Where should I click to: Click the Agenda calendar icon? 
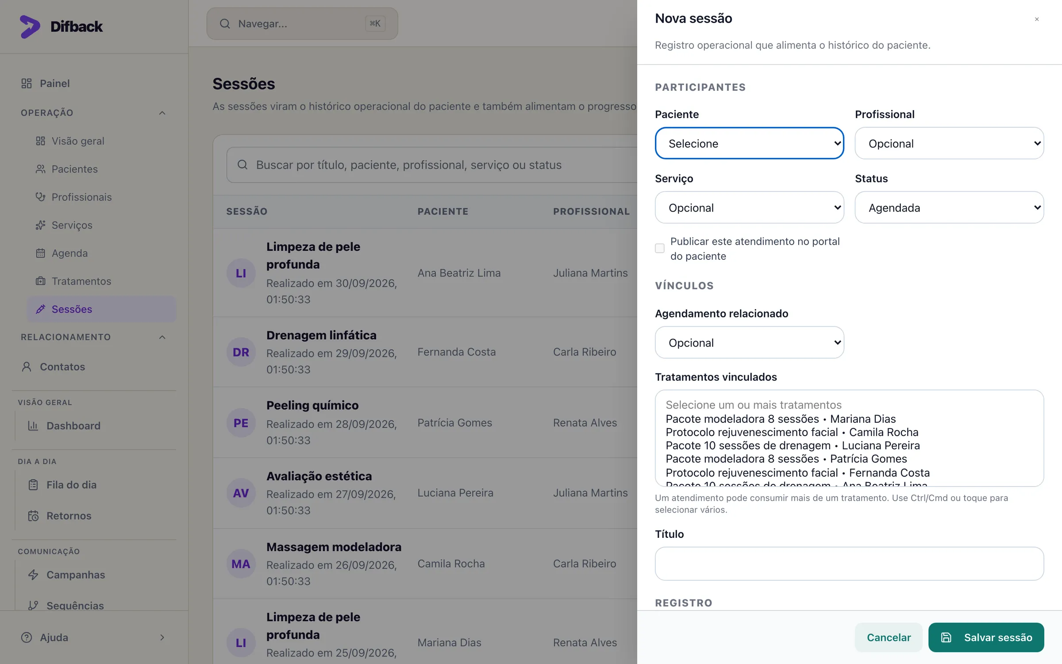pos(40,253)
